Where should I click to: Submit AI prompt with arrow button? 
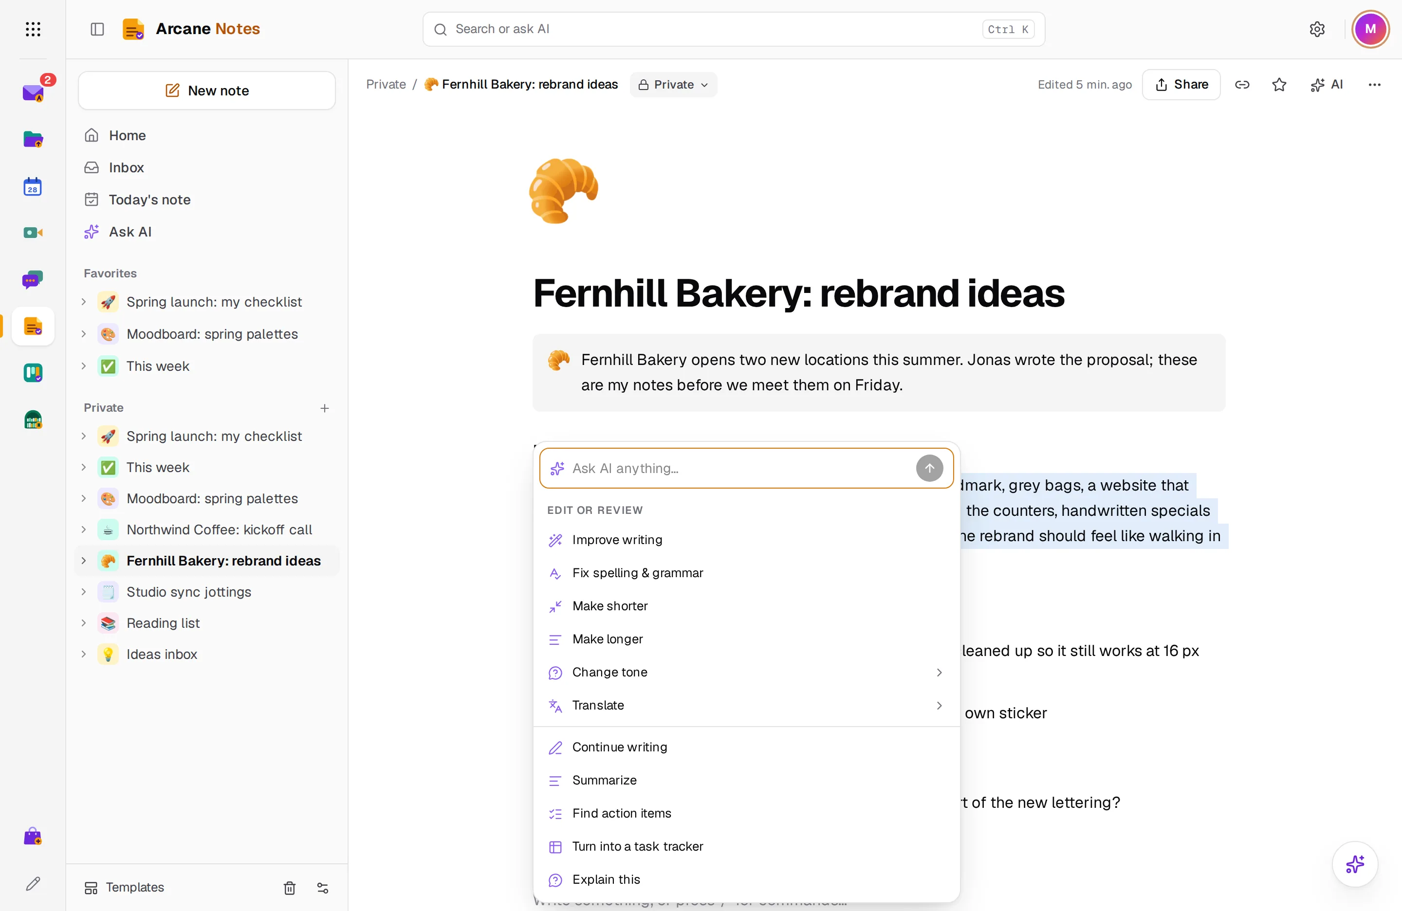[929, 468]
